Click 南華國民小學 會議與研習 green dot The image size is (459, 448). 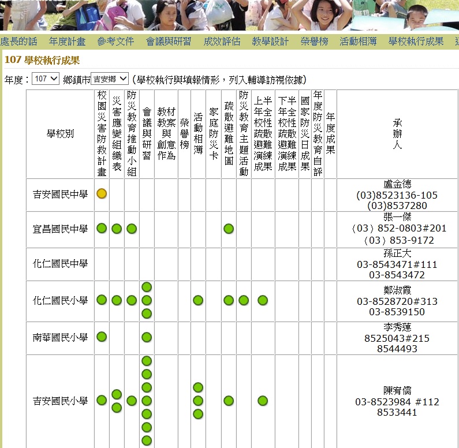(x=147, y=337)
